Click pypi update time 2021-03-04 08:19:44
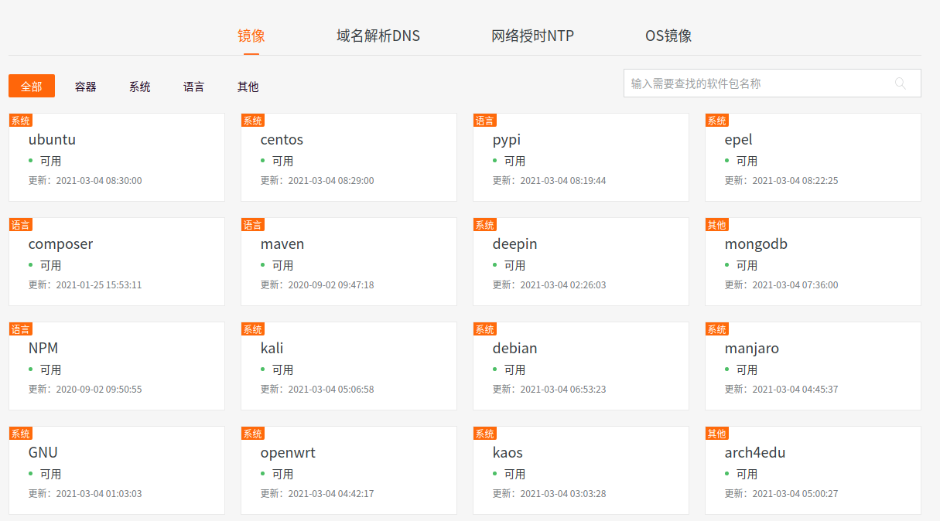The width and height of the screenshot is (940, 521). (563, 181)
